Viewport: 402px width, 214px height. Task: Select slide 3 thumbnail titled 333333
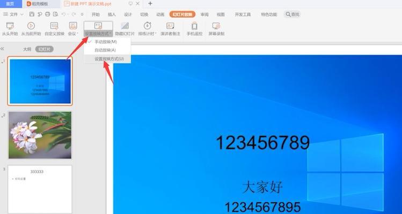pos(40,189)
